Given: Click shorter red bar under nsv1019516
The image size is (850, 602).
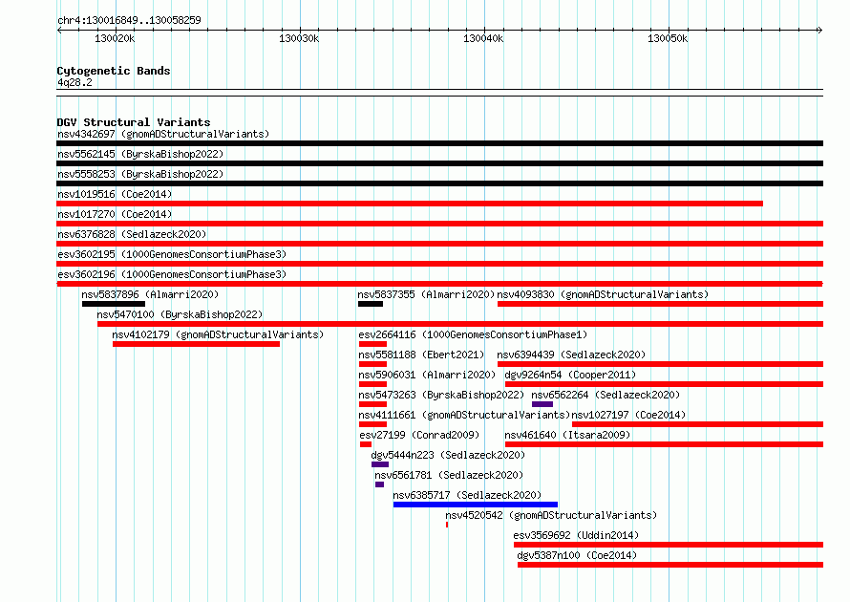Looking at the screenshot, I should pos(410,204).
